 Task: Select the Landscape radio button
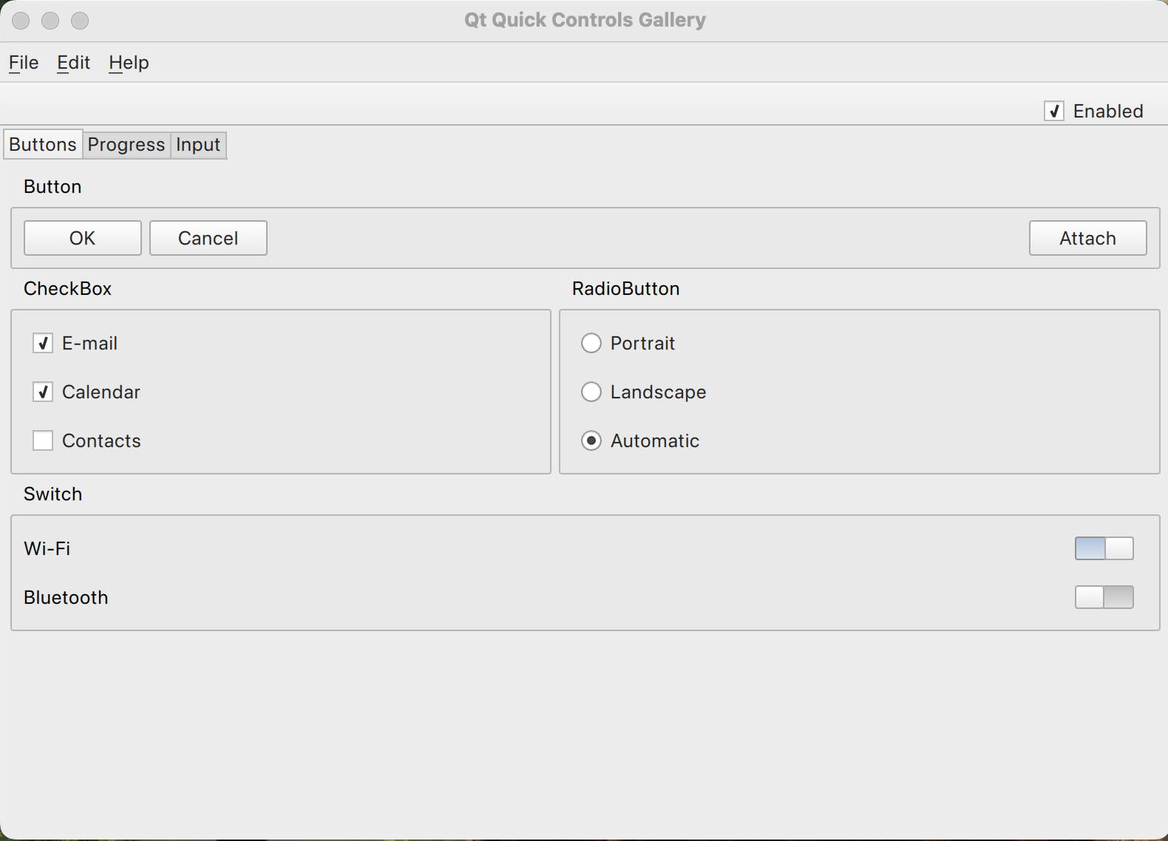click(591, 392)
